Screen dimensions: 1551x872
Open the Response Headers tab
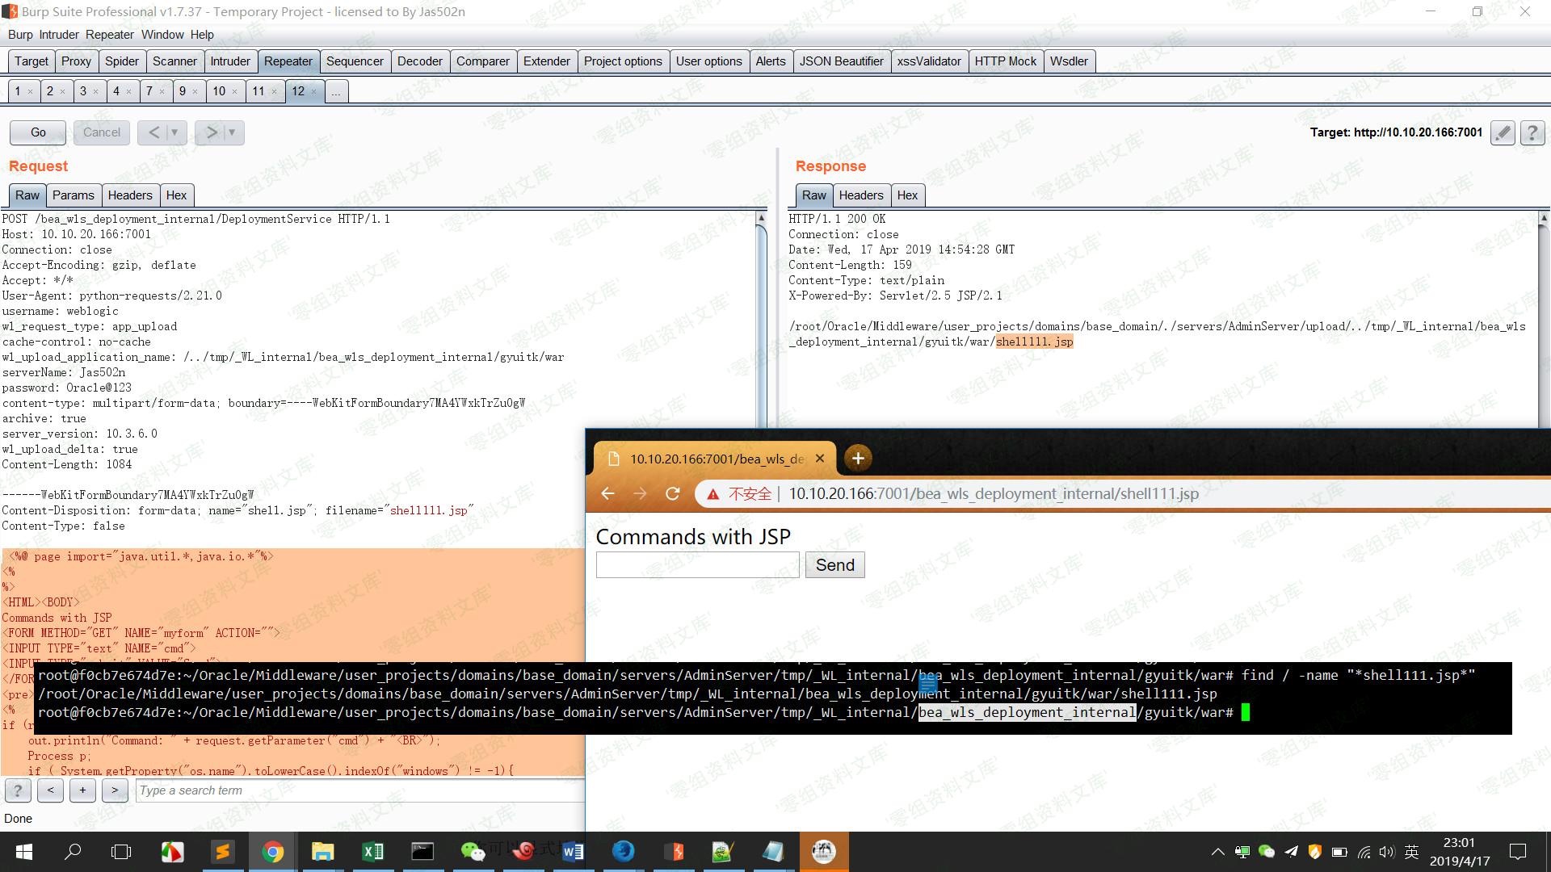click(860, 195)
